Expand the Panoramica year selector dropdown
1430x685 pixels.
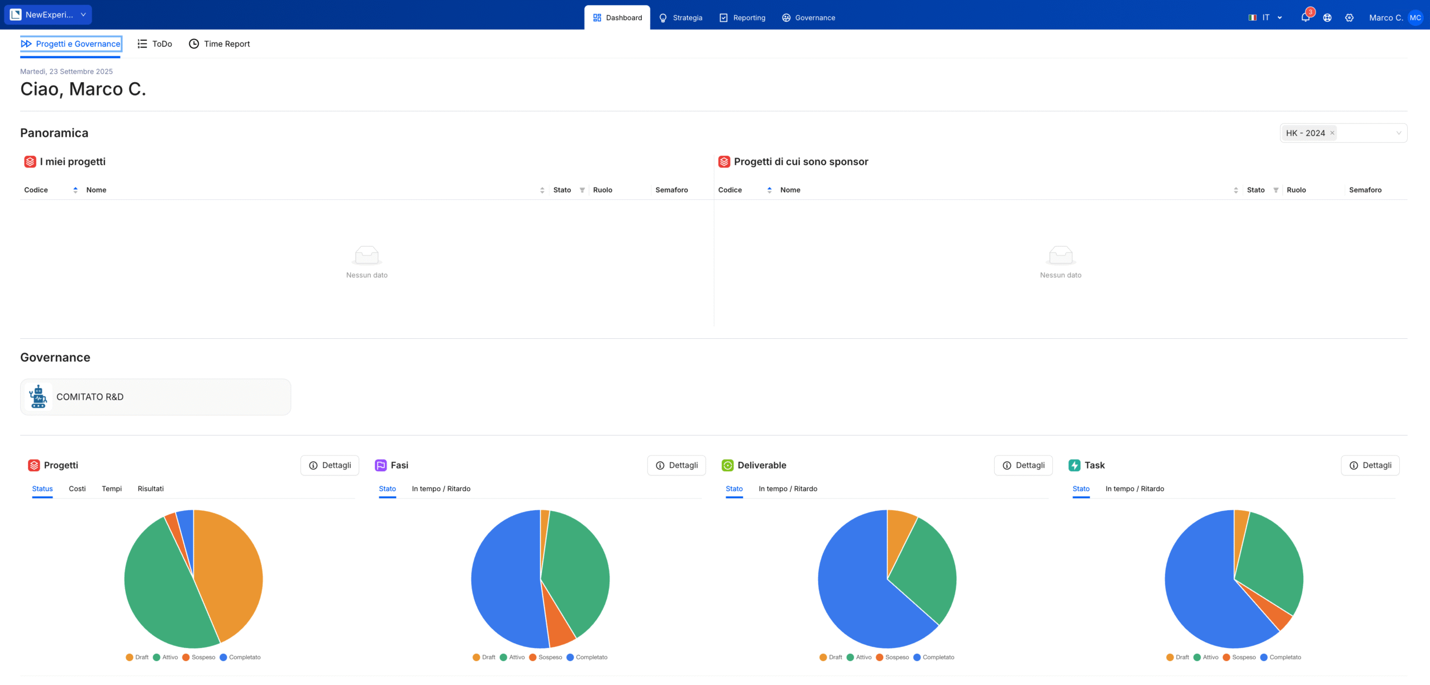[x=1398, y=133]
